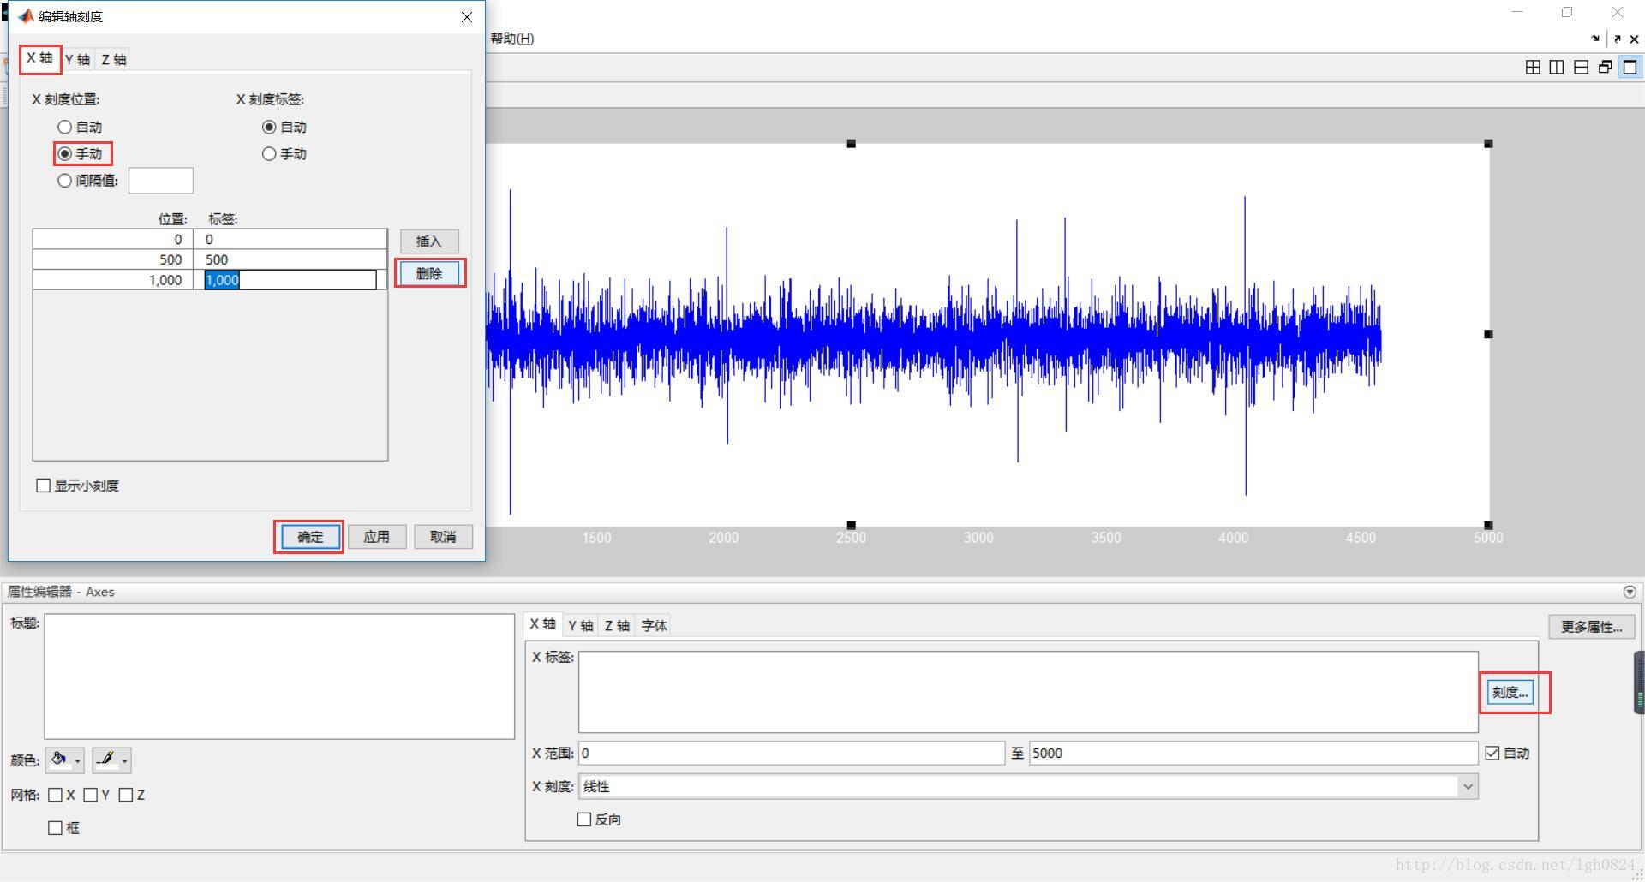Switch to Y 轴 tab in dialog
Viewport: 1645px width, 882px height.
pos(77,59)
